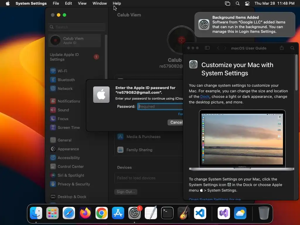Click the Sign Out button
Image resolution: width=300 pixels, height=225 pixels.
126,192
